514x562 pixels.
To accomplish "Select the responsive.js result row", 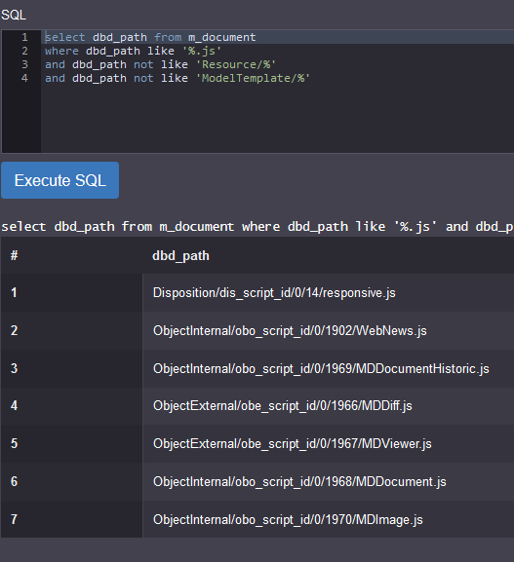I will tap(257, 293).
